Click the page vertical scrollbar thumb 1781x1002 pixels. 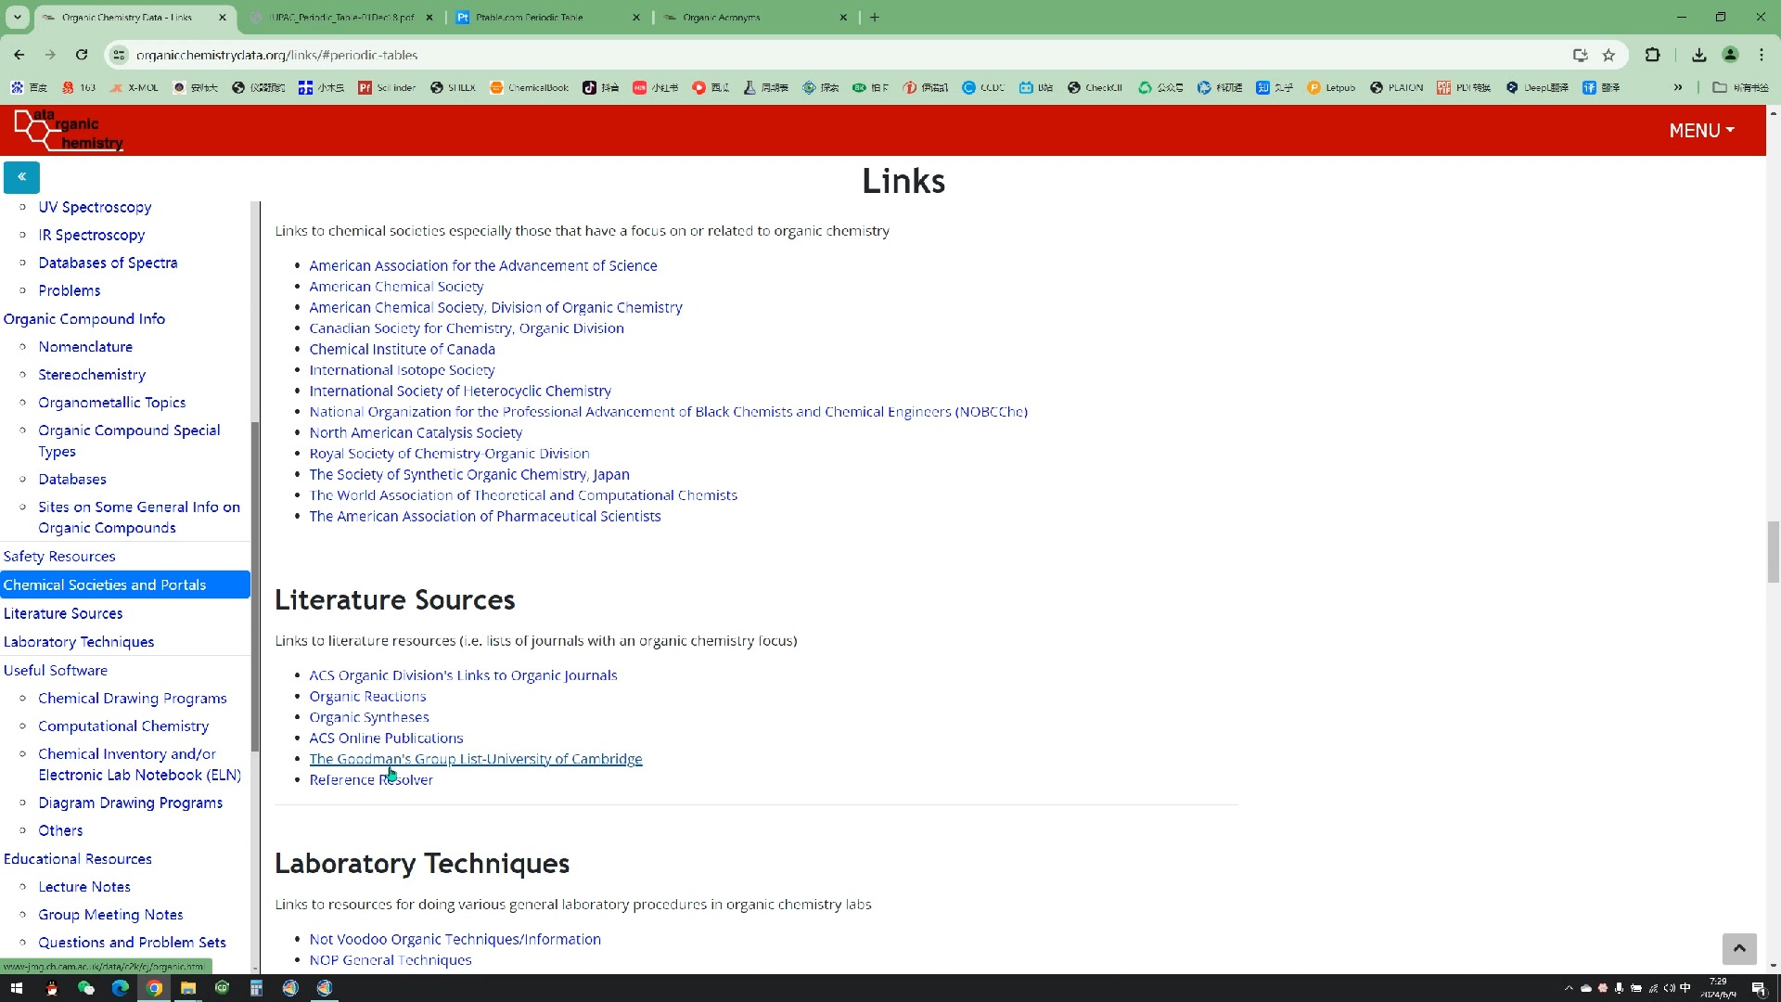(x=1773, y=552)
